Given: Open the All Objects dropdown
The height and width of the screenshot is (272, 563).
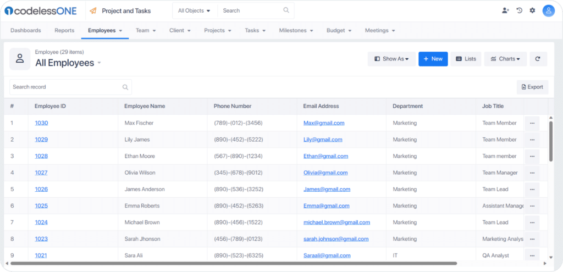Looking at the screenshot, I should (194, 11).
